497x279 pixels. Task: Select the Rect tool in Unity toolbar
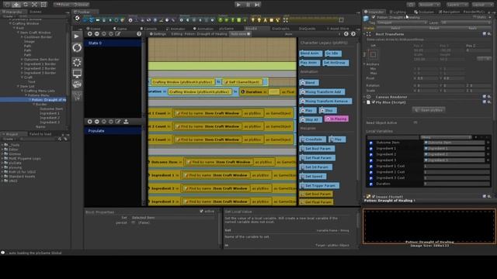(43, 5)
